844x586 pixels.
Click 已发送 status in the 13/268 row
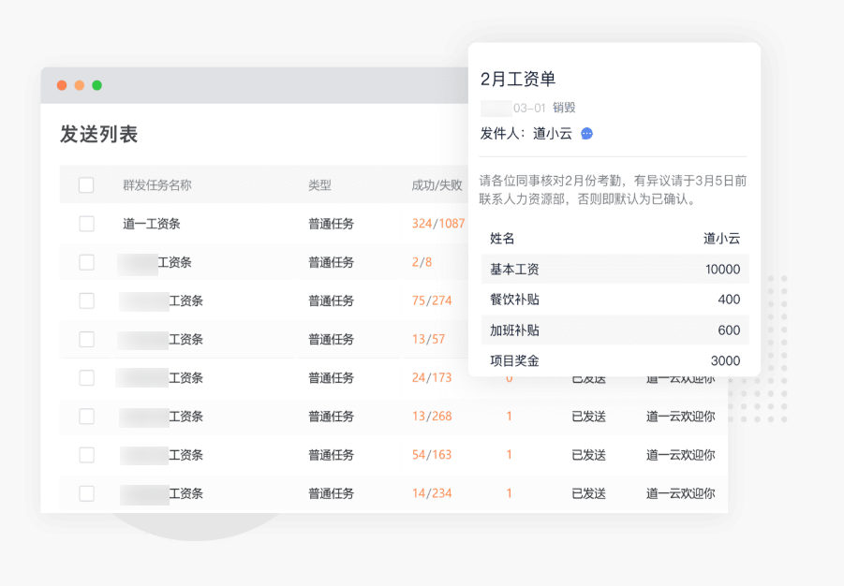(x=588, y=417)
